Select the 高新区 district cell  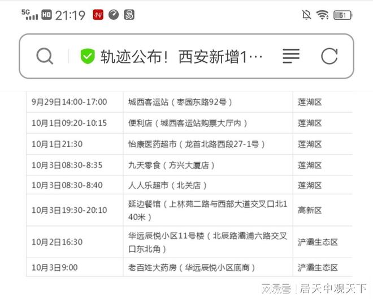point(323,210)
